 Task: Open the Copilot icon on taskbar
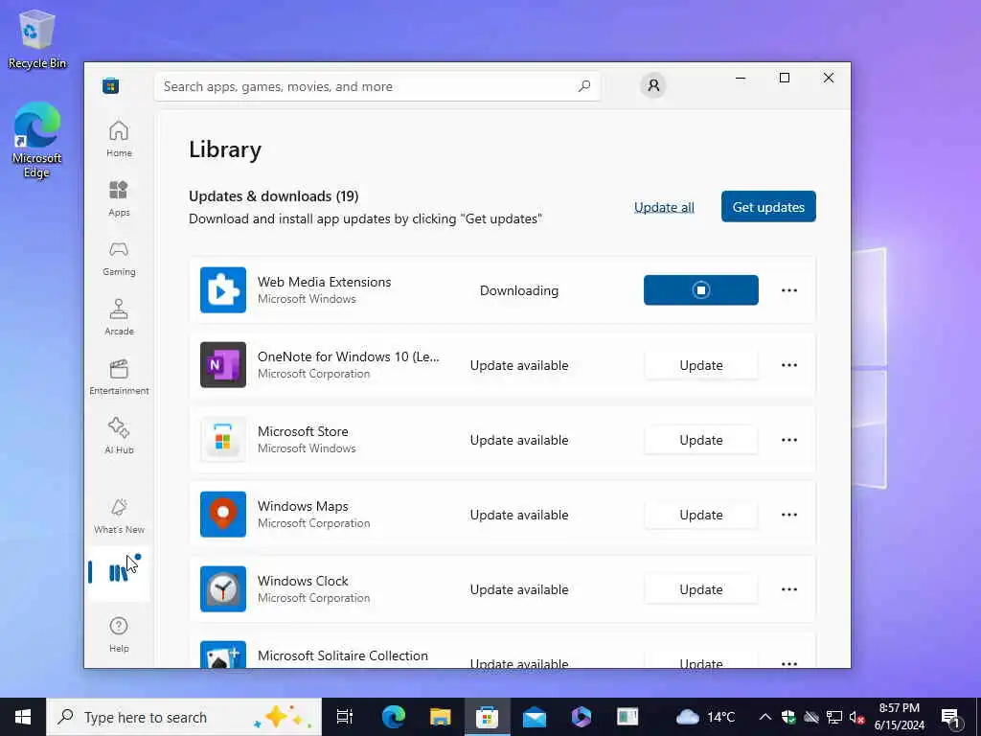(x=582, y=717)
